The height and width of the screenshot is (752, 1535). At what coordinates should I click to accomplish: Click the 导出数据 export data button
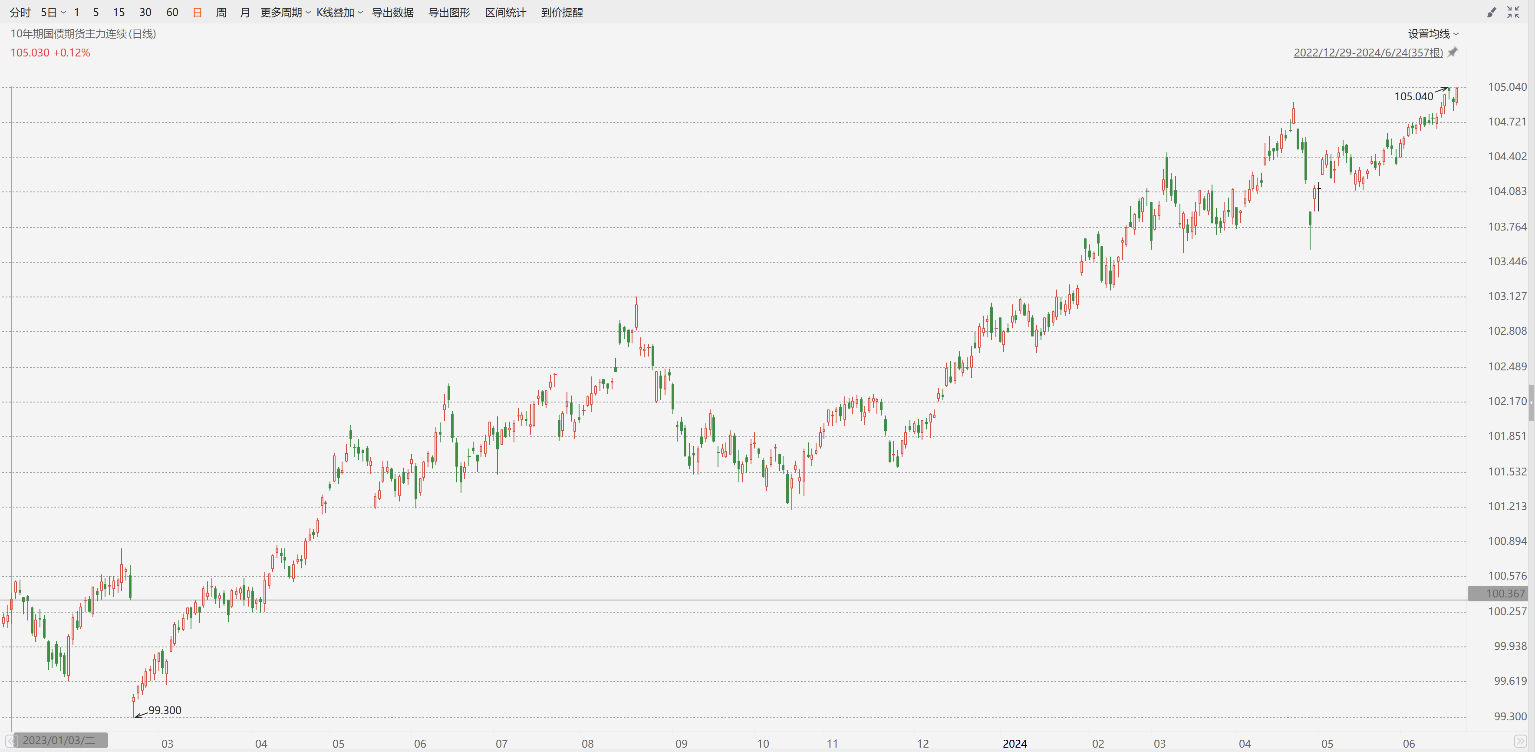[393, 13]
